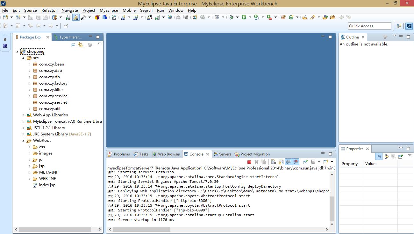
Task: Click the green Run button in toolbar
Action: (x=244, y=17)
